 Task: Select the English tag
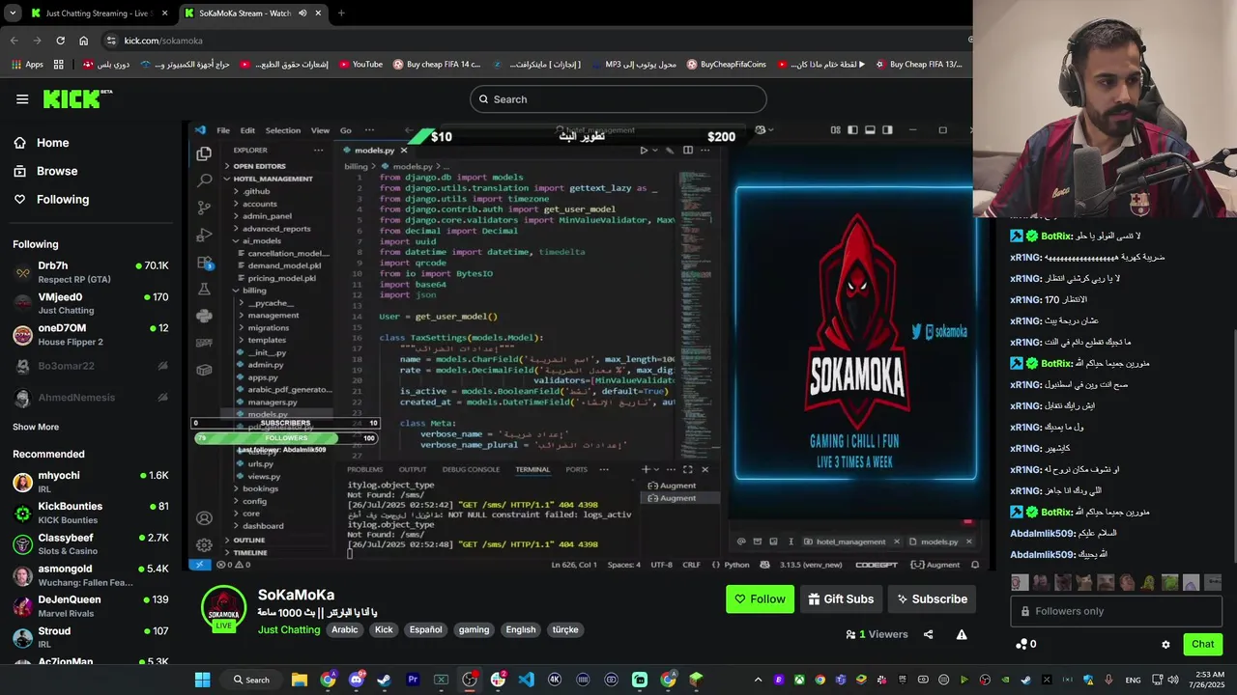point(520,629)
